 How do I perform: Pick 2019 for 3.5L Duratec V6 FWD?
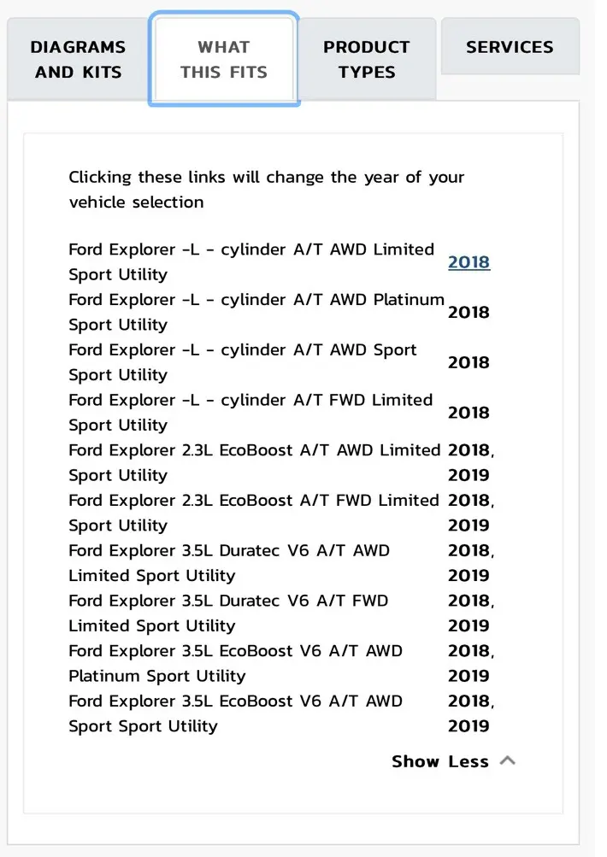(469, 625)
